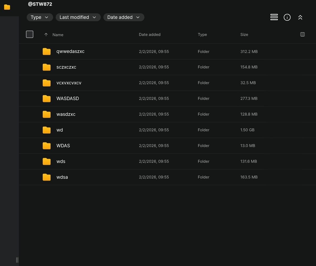Sort by the Size column header
The width and height of the screenshot is (316, 266).
(244, 35)
